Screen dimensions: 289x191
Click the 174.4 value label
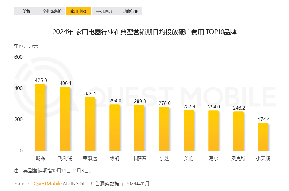264,119
